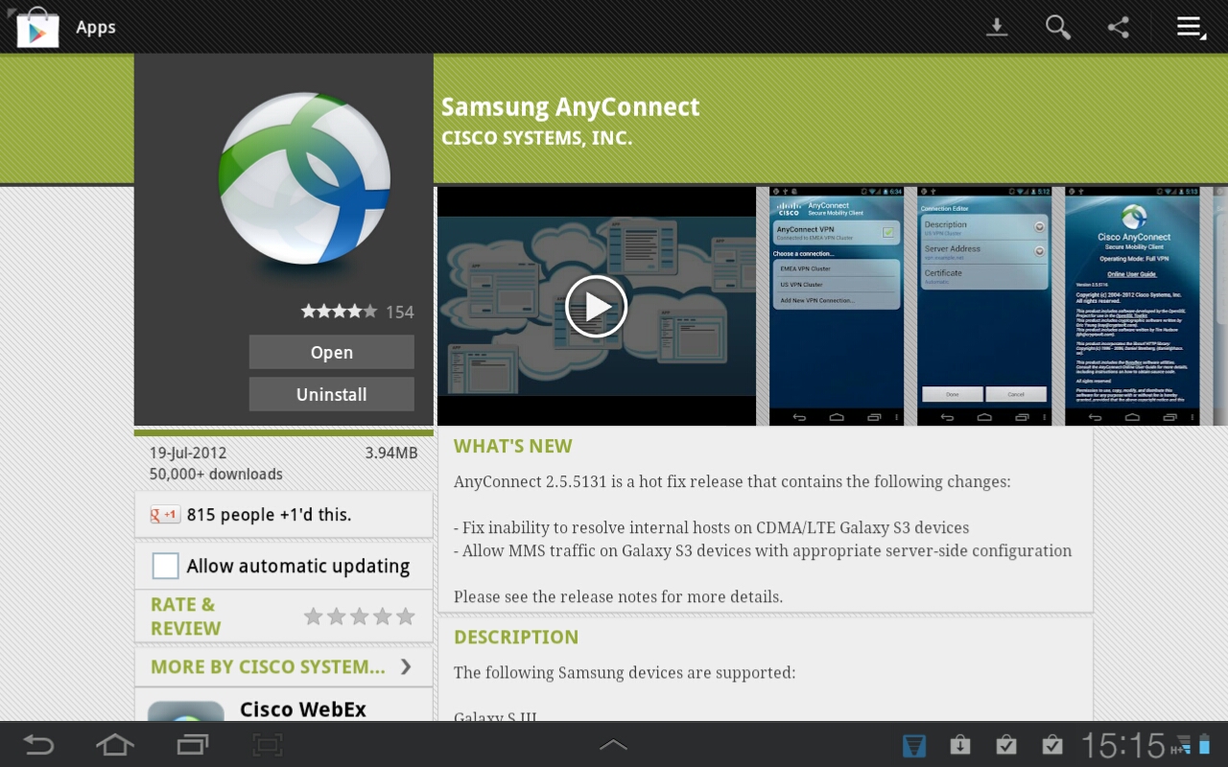Image resolution: width=1228 pixels, height=767 pixels.
Task: Open the Cisco WebEx app entry
Action: pos(283,705)
